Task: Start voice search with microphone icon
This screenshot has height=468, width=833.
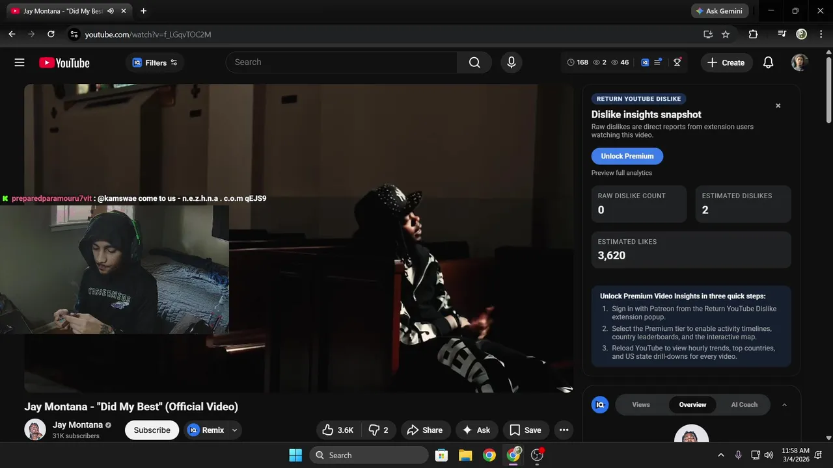Action: click(x=512, y=62)
